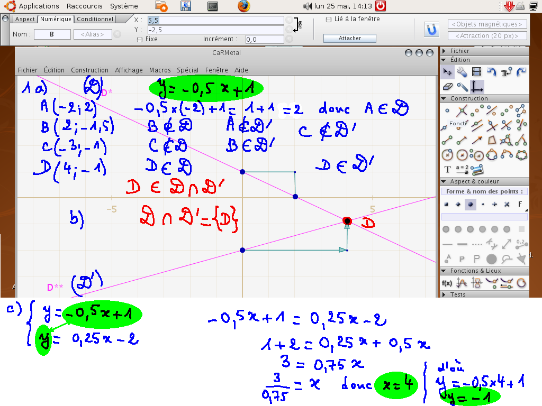The width and height of the screenshot is (542, 406).
Task: Enable the Fixe checkbox
Action: click(x=140, y=39)
